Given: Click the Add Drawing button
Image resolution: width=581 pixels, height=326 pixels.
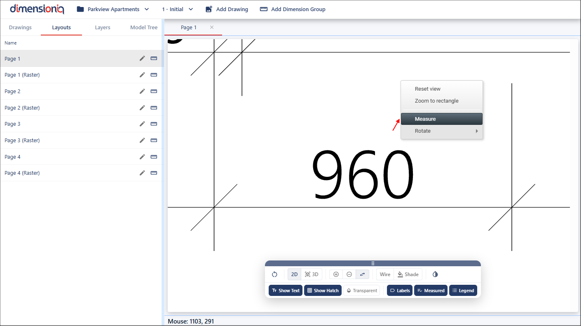Looking at the screenshot, I should [x=227, y=9].
